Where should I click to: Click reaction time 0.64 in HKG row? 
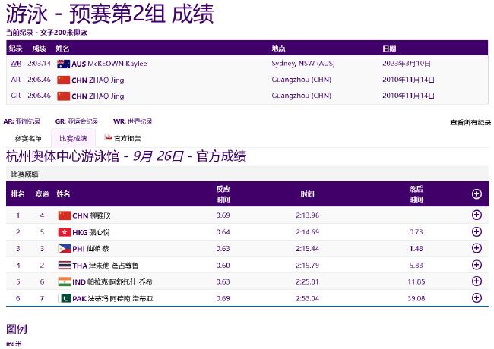click(223, 232)
